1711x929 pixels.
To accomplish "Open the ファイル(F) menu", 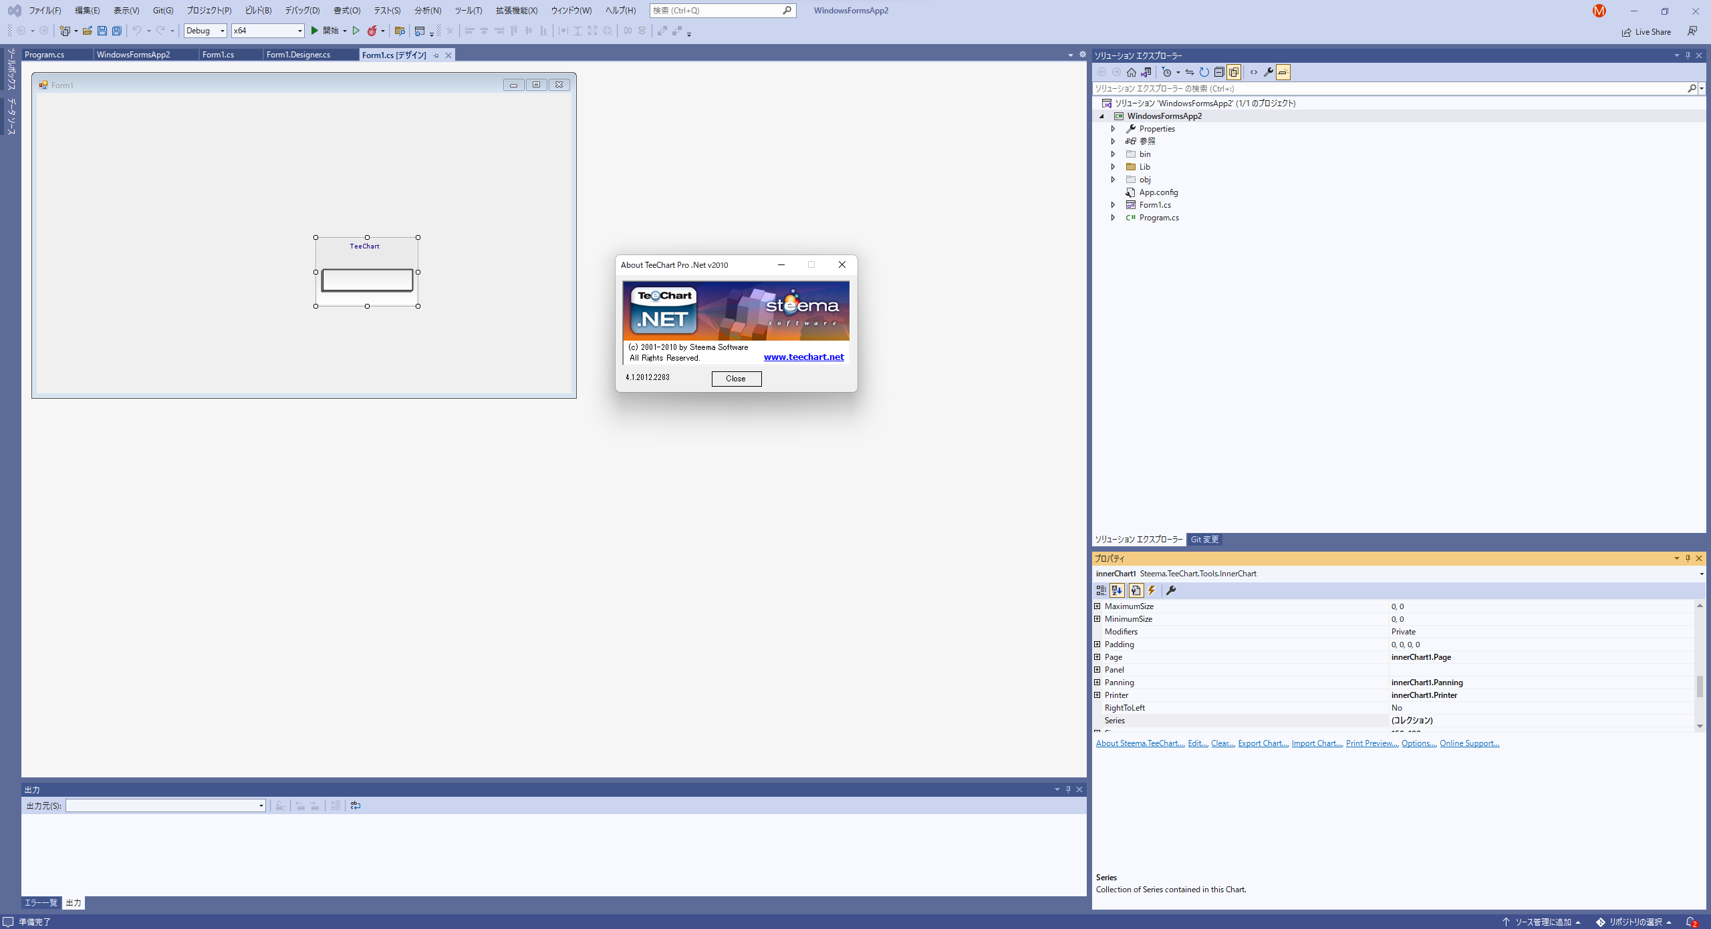I will click(45, 11).
